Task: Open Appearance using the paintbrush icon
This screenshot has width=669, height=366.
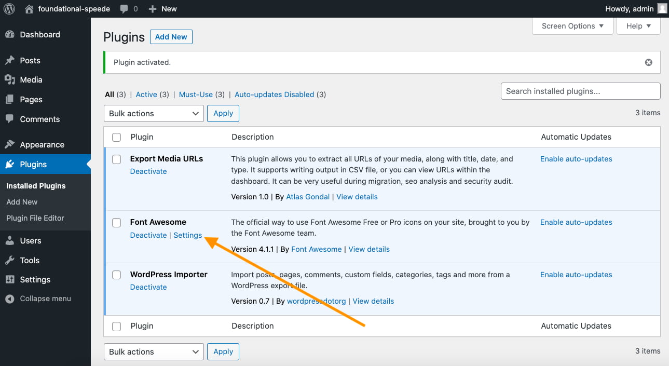Action: click(11, 144)
